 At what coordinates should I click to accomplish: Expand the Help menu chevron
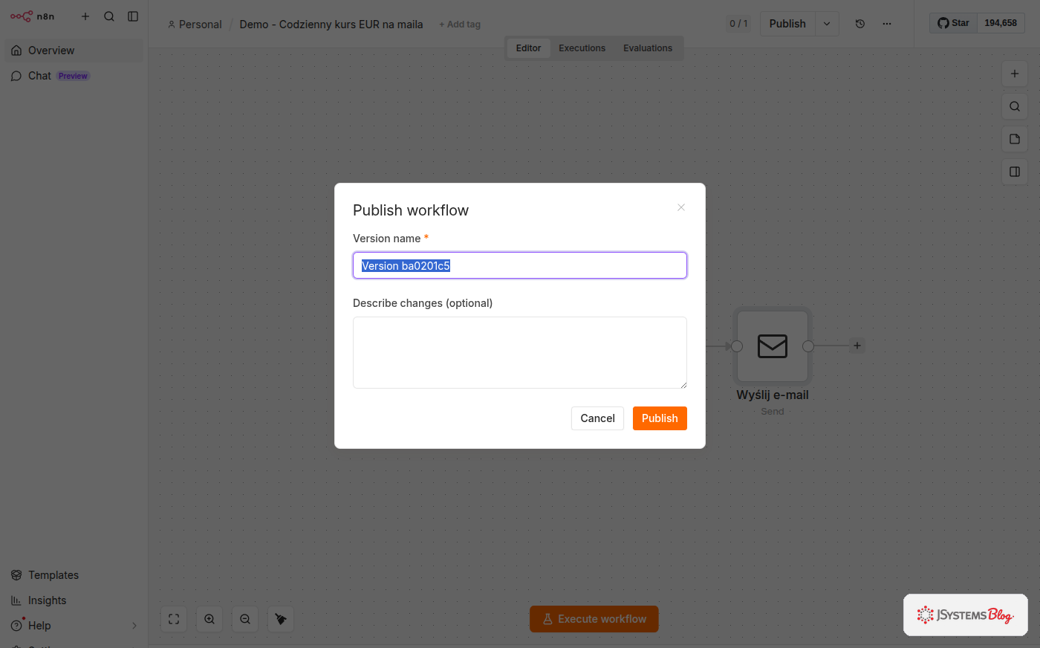point(134,626)
